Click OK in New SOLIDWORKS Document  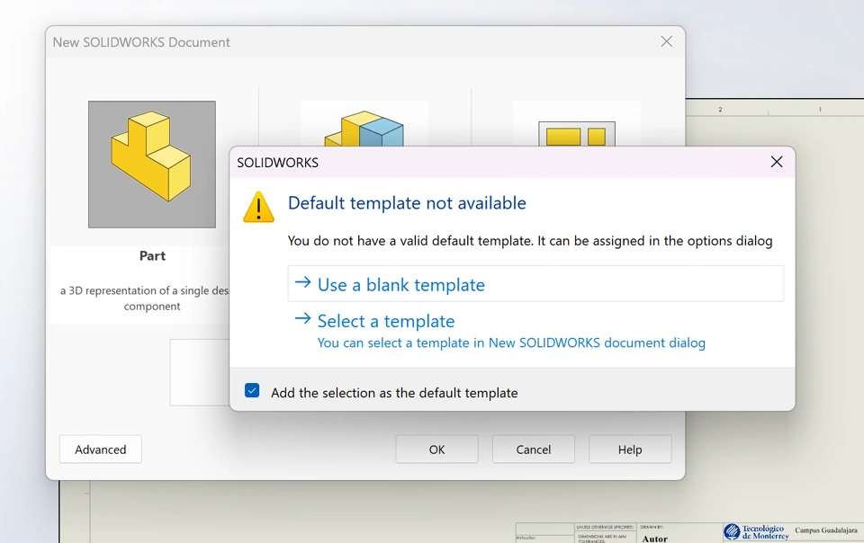[x=436, y=450]
